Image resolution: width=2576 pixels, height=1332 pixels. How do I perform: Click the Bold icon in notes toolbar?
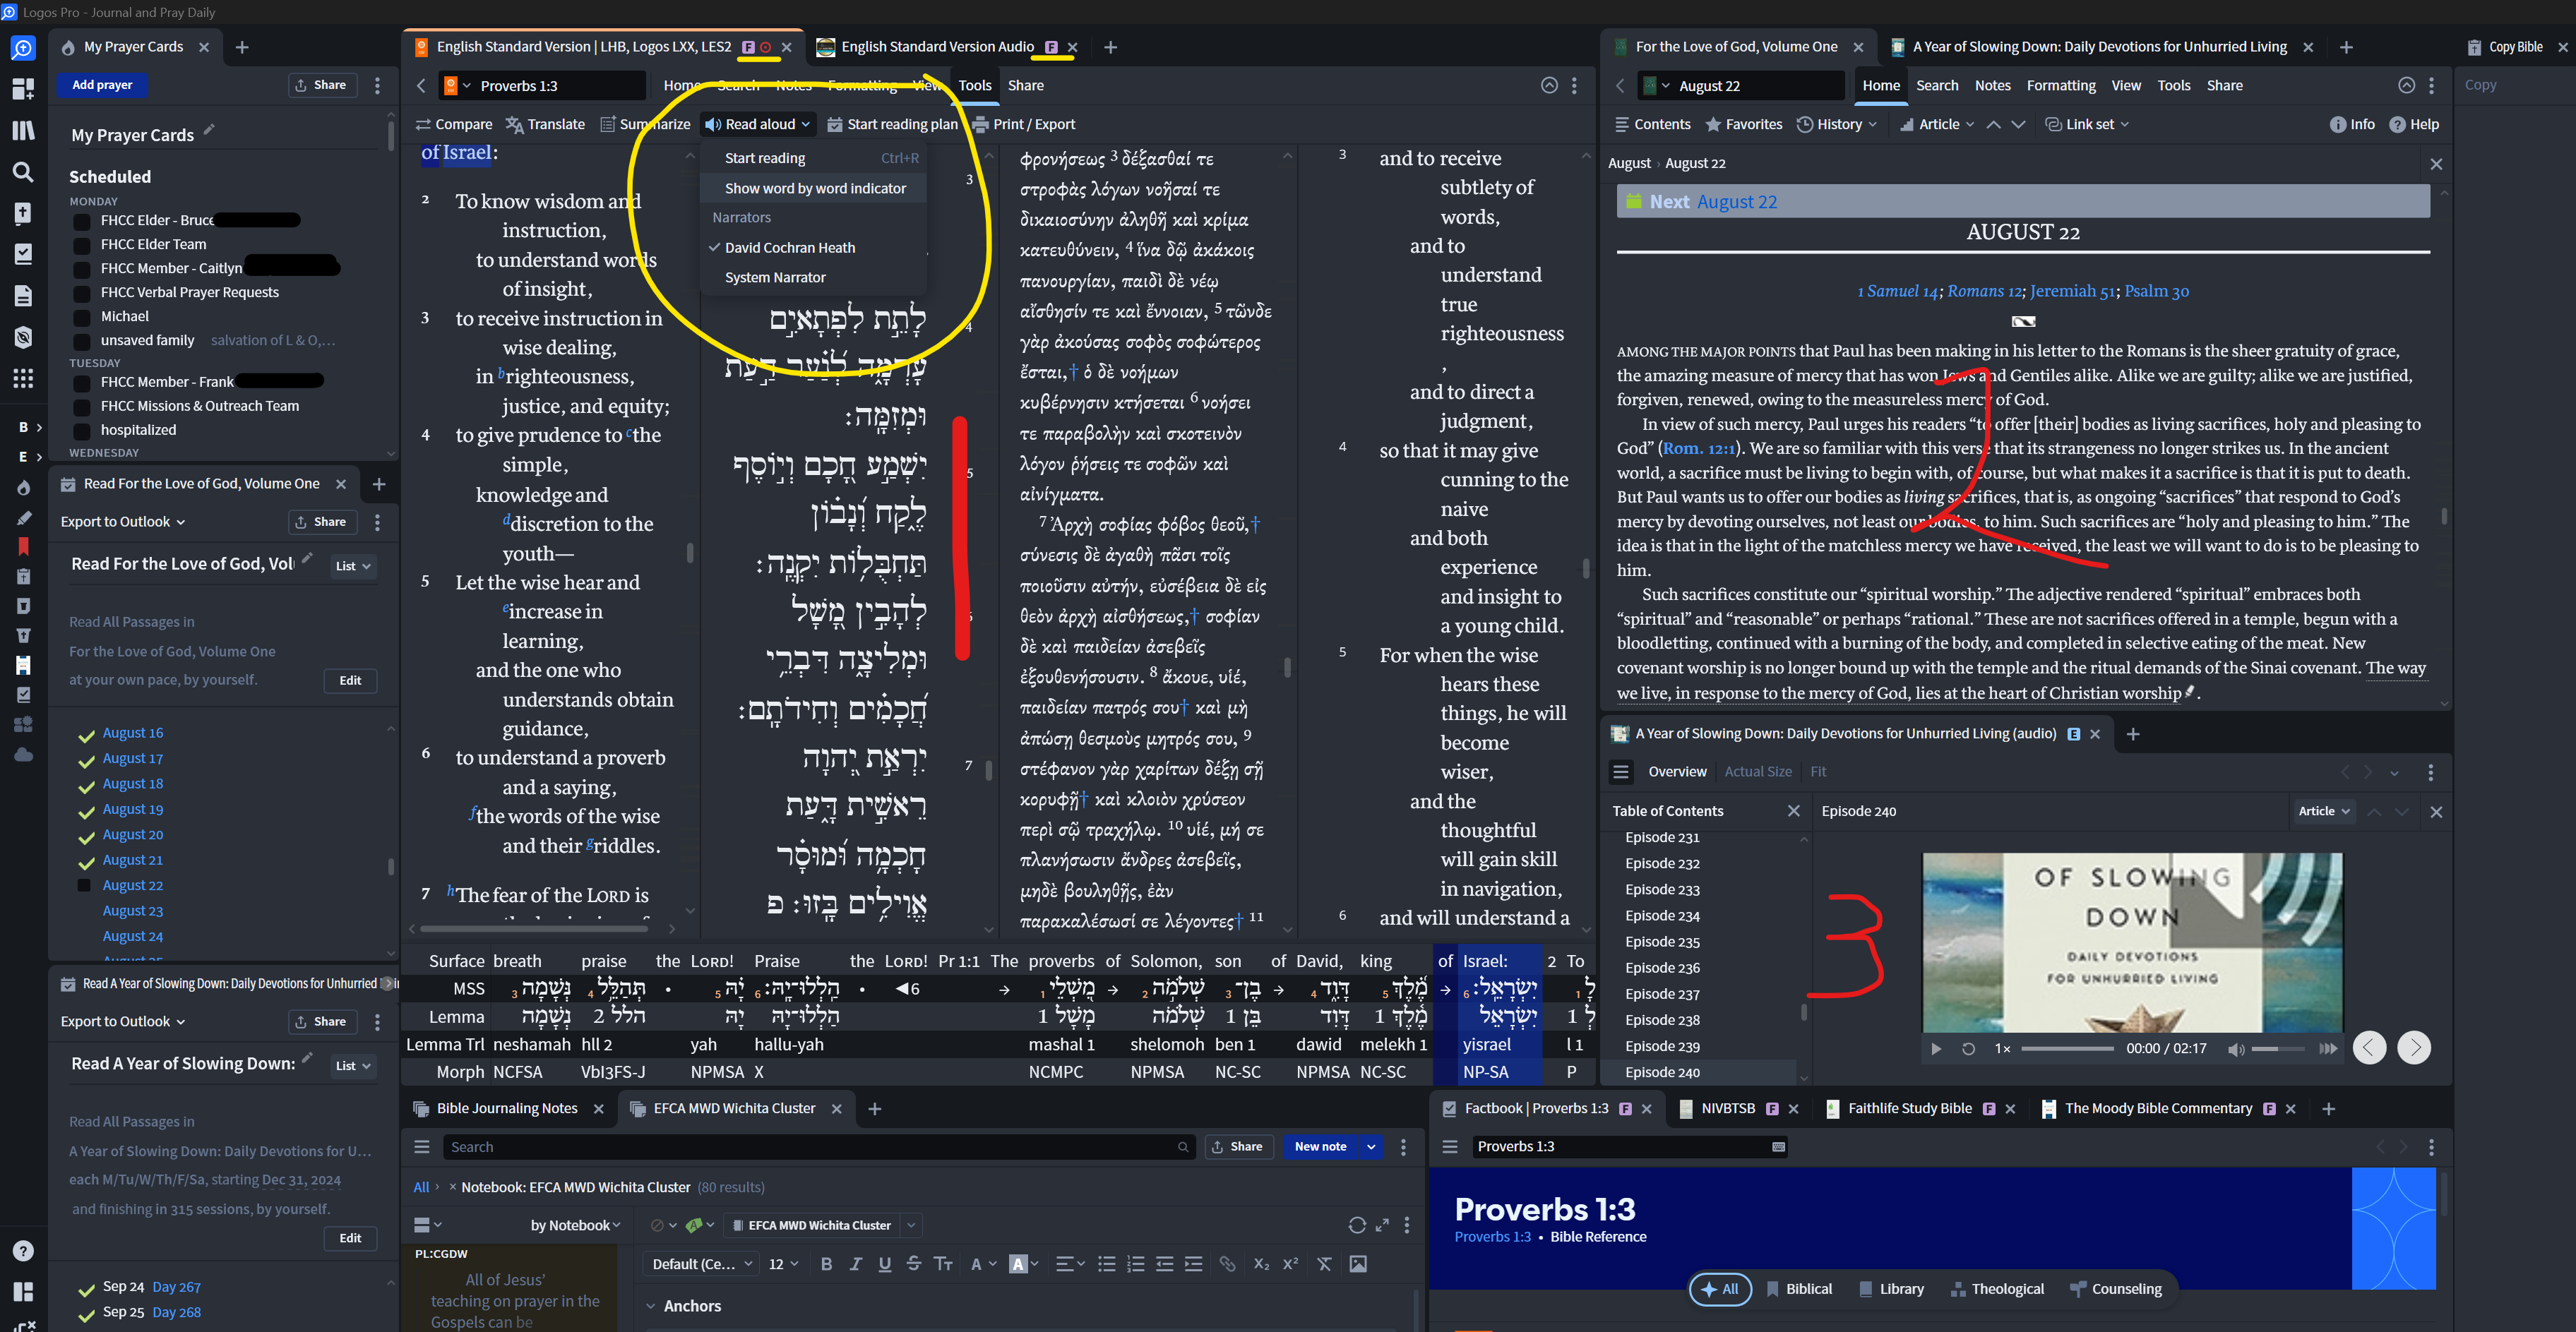click(826, 1264)
